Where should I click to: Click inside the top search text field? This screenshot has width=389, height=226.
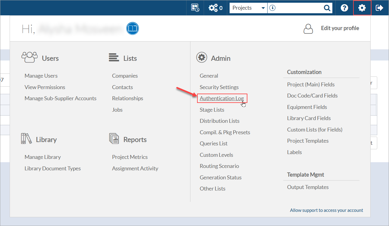coord(298,8)
